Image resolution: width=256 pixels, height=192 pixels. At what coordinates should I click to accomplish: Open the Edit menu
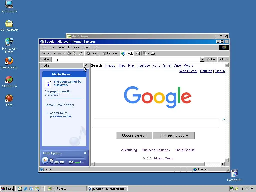click(52, 47)
